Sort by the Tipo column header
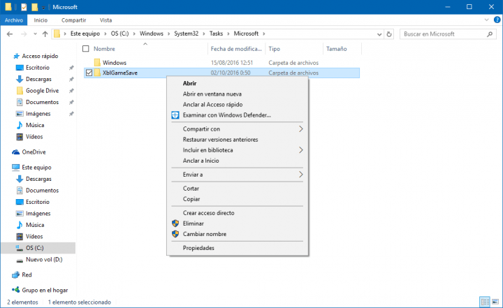Screen dimensions: 503x308 (x=275, y=49)
